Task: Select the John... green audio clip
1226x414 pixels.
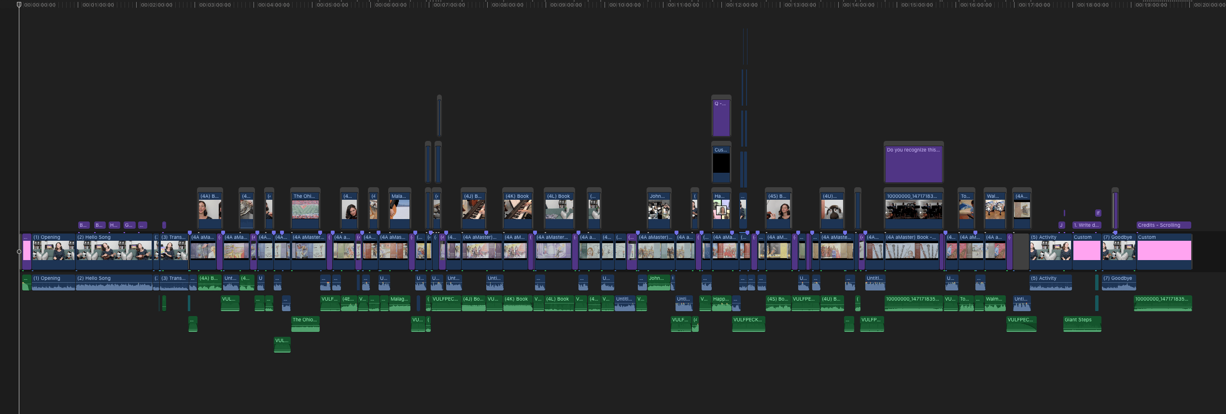Action: 659,282
